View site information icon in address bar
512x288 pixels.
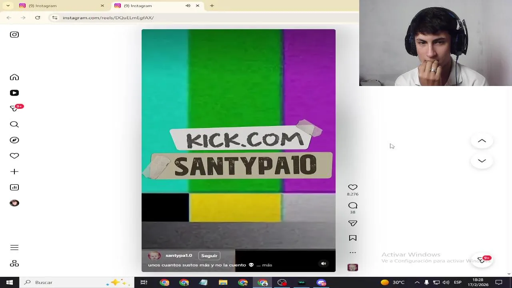point(55,18)
